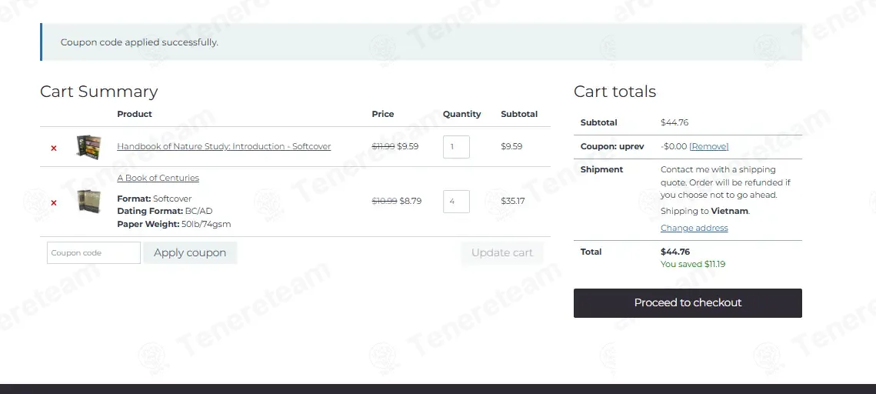The height and width of the screenshot is (394, 876).
Task: Click into the Coupon code field
Action: point(94,252)
